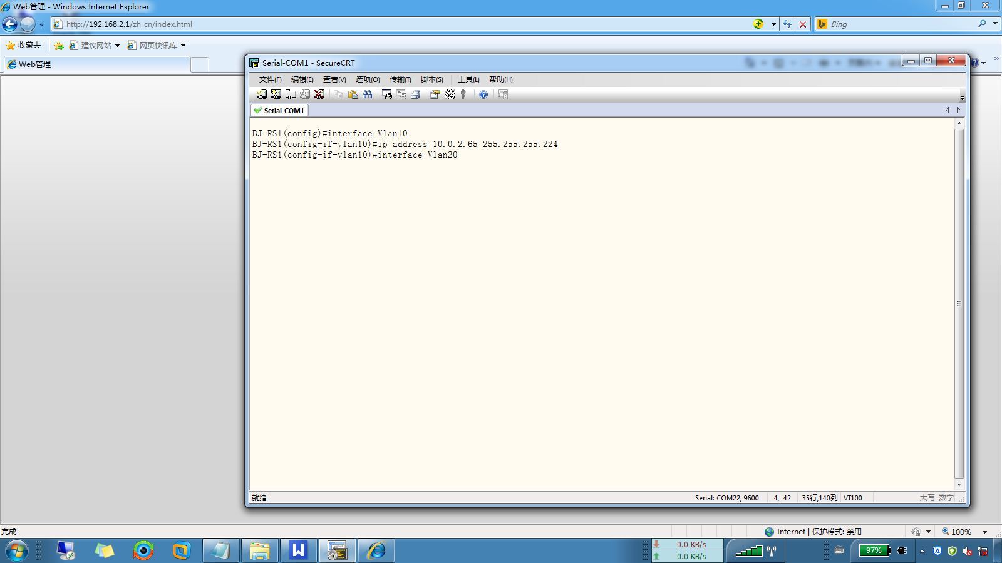The height and width of the screenshot is (563, 1002).
Task: Click the Disconnect red X toolbar icon
Action: click(319, 94)
